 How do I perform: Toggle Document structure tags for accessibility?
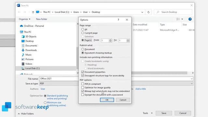click(83, 75)
